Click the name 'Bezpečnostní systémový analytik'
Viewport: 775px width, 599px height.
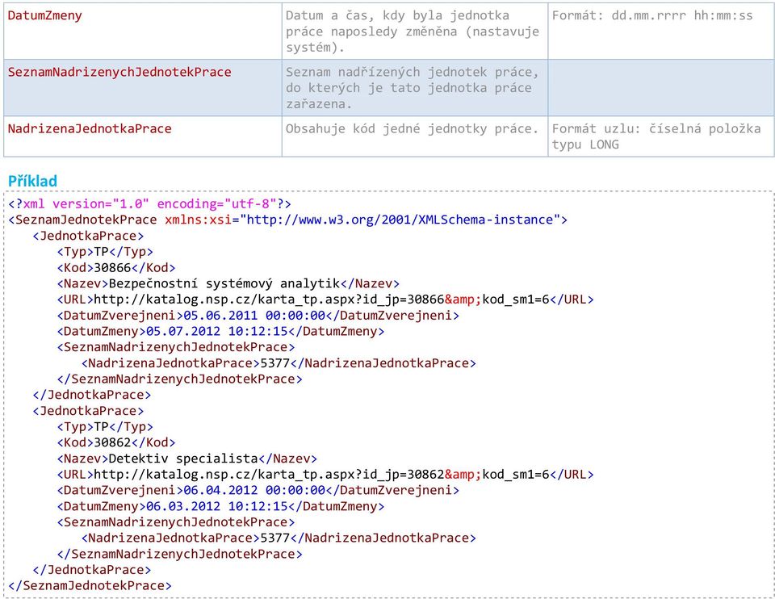point(224,283)
